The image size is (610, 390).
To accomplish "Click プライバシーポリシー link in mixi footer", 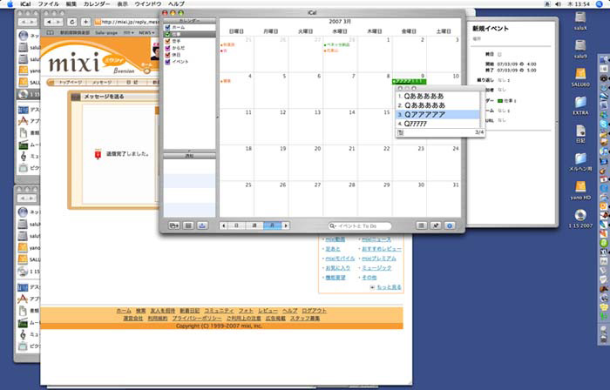I will point(197,318).
